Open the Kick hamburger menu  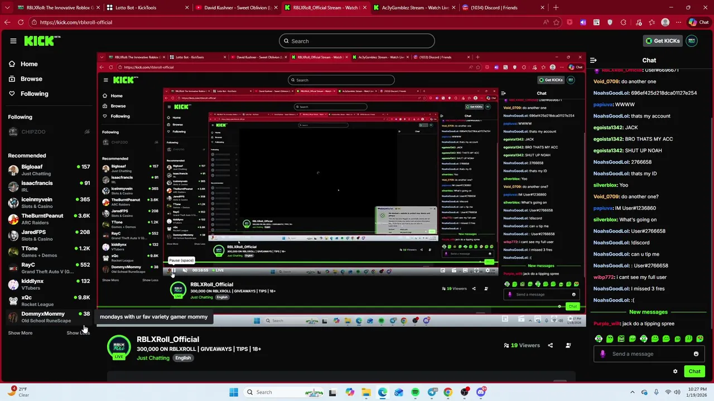click(13, 41)
